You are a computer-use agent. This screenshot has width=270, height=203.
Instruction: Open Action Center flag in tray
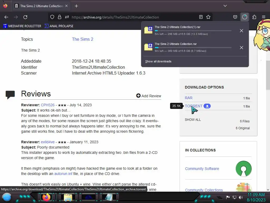[x=228, y=197]
